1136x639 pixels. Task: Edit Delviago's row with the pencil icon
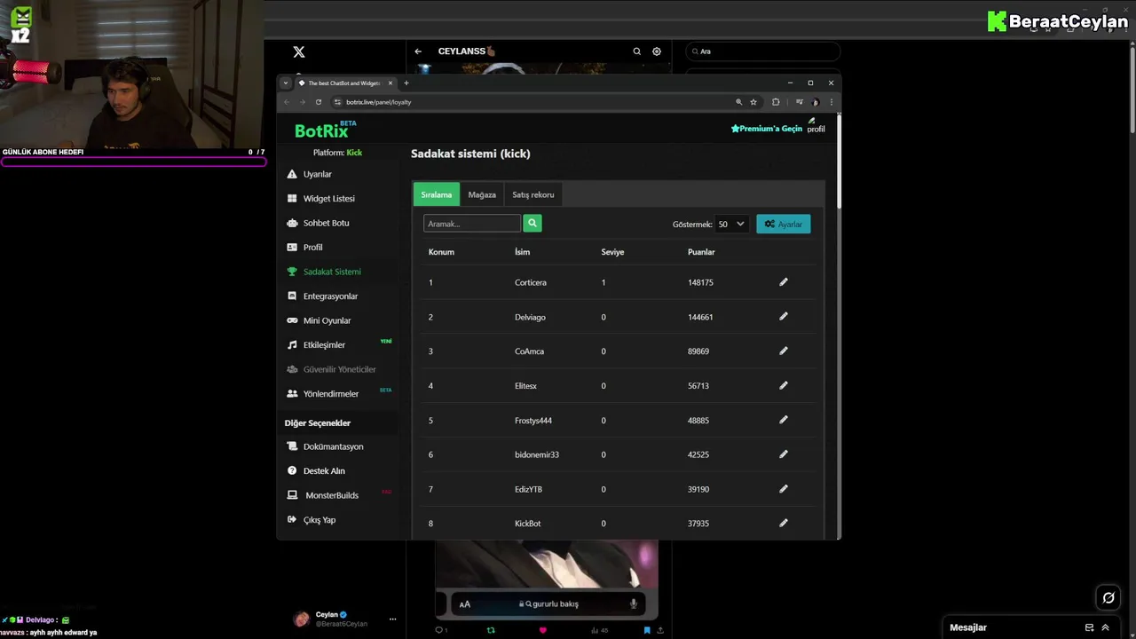click(x=784, y=317)
